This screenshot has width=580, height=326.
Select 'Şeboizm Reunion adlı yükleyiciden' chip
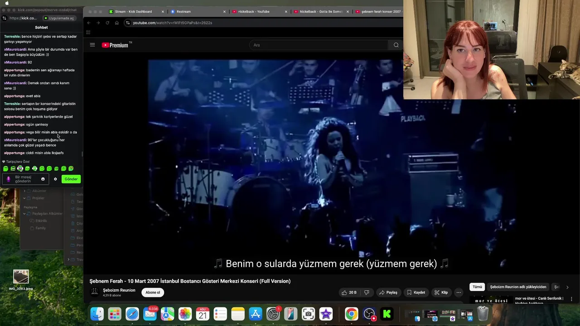[518, 287]
